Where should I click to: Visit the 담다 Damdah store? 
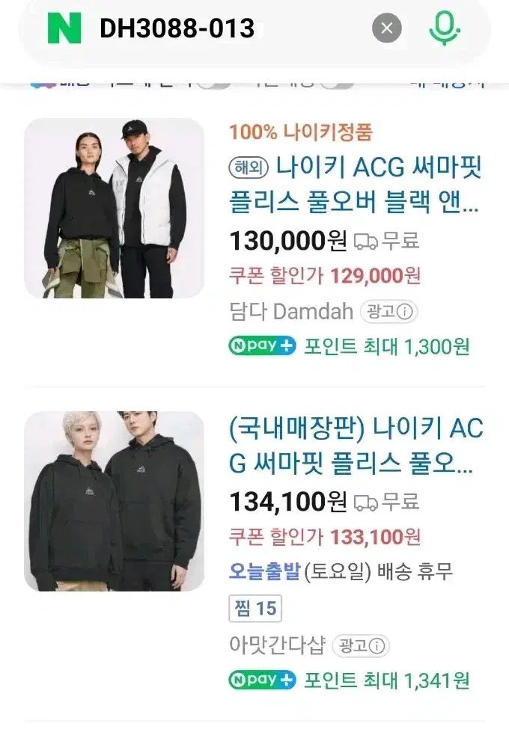click(291, 312)
